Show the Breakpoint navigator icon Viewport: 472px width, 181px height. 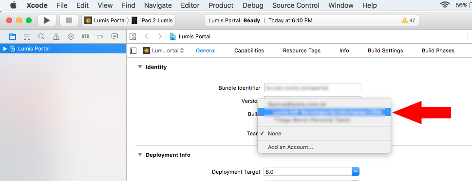(100, 36)
